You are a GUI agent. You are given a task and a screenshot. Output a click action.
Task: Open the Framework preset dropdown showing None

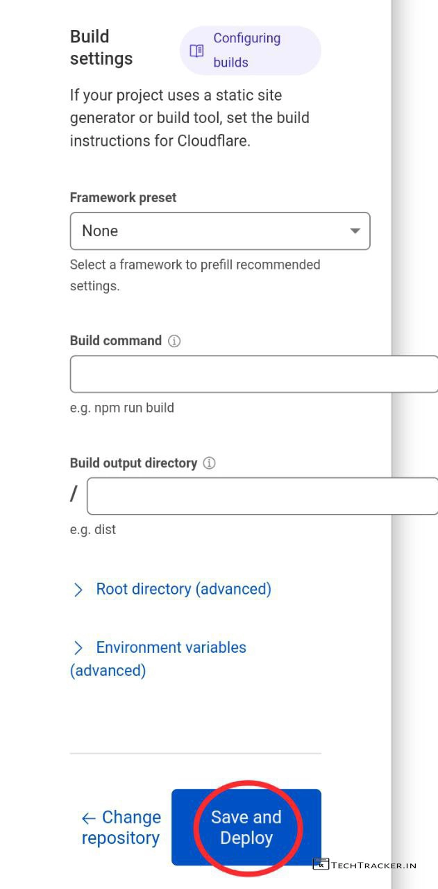point(219,231)
